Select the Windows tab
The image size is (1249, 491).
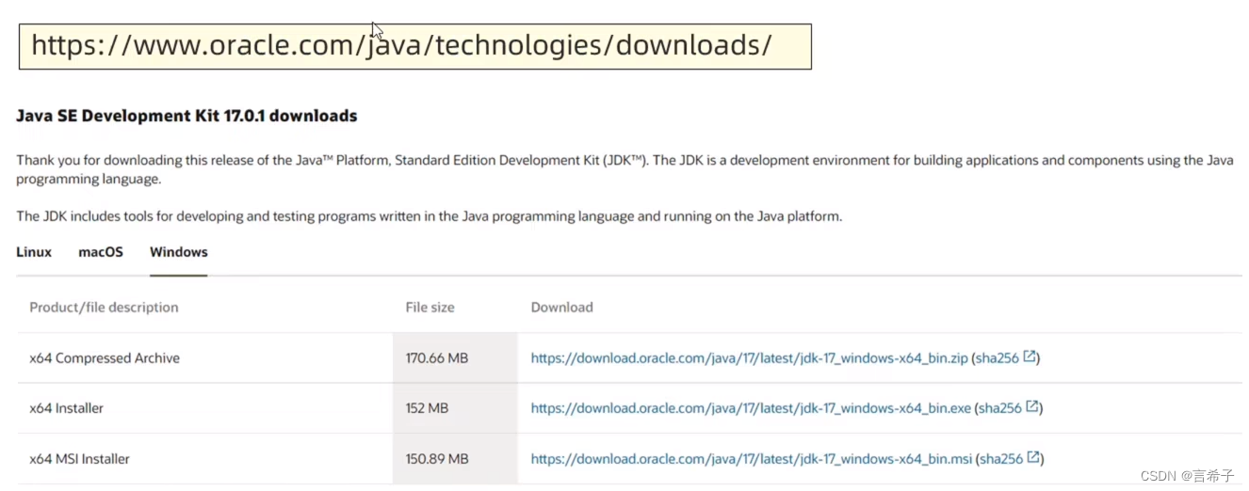(179, 252)
